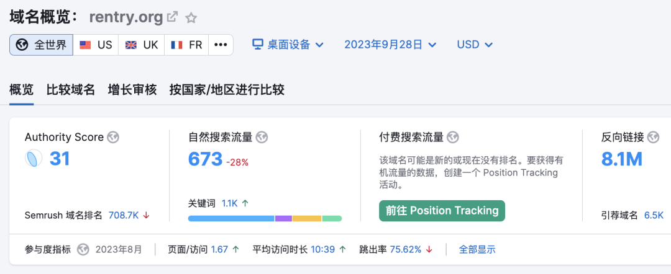Click purple segment of keyword distribution bar
Screen dimensions: 671x274
283,218
